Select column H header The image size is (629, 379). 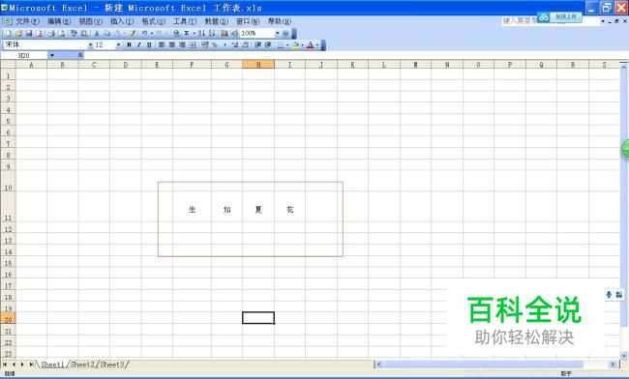258,64
